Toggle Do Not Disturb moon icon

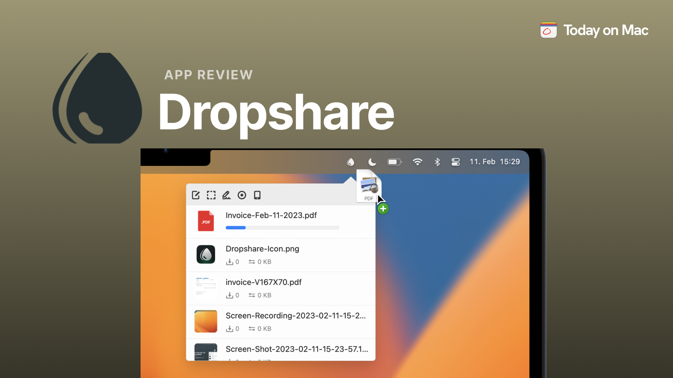[x=372, y=162]
